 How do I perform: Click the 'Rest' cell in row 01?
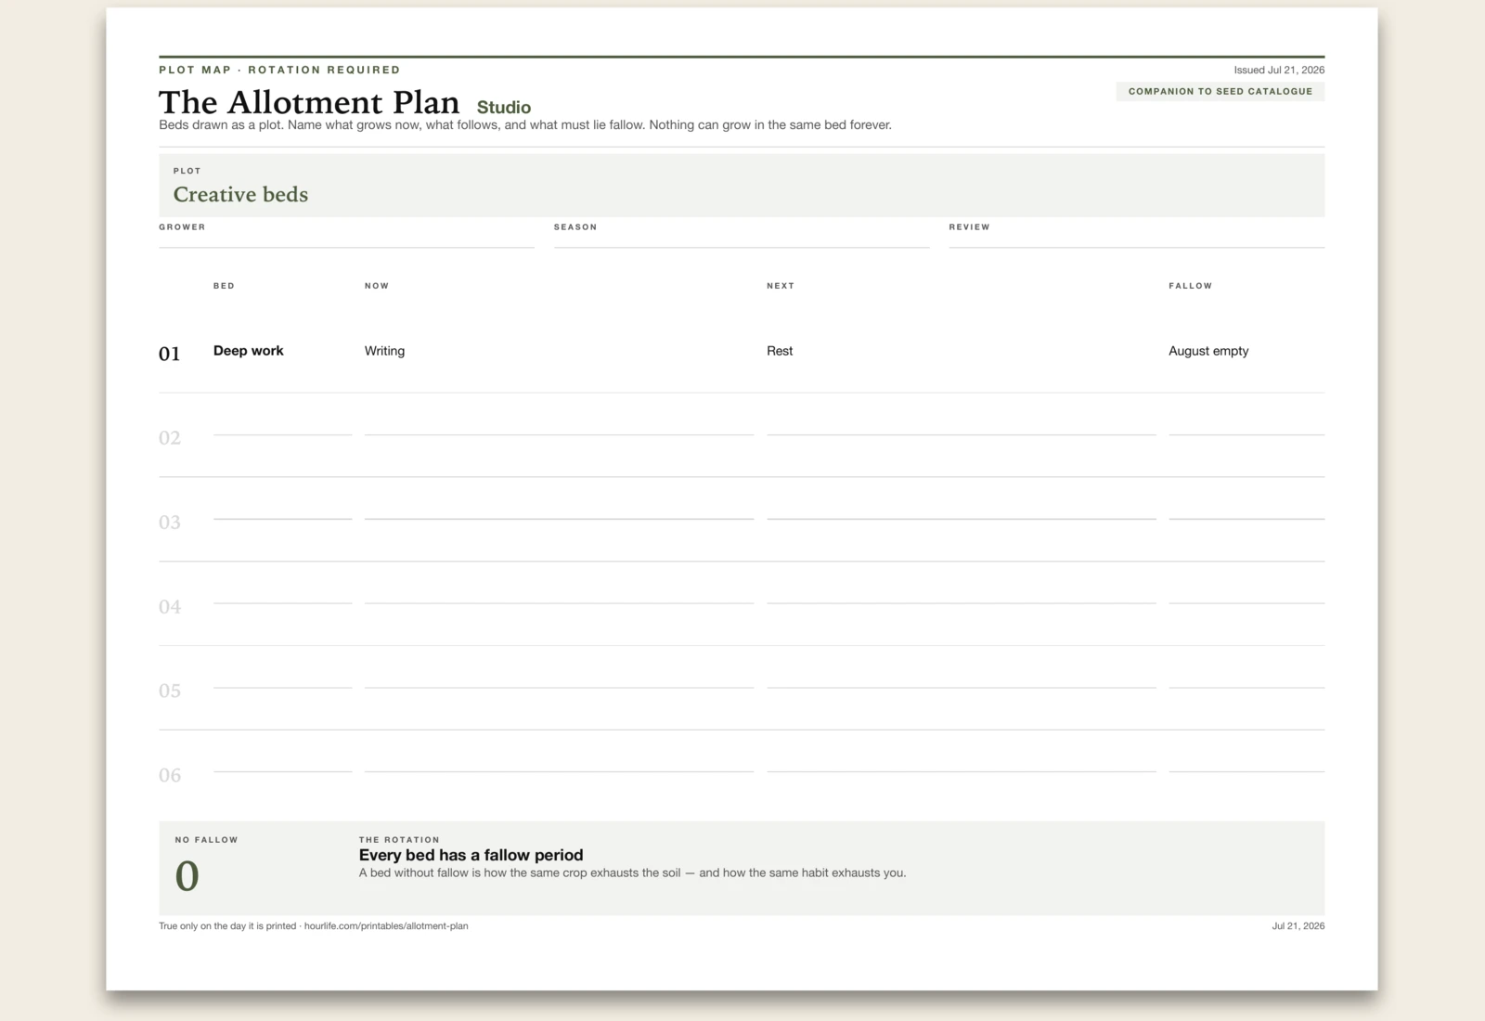(x=780, y=351)
